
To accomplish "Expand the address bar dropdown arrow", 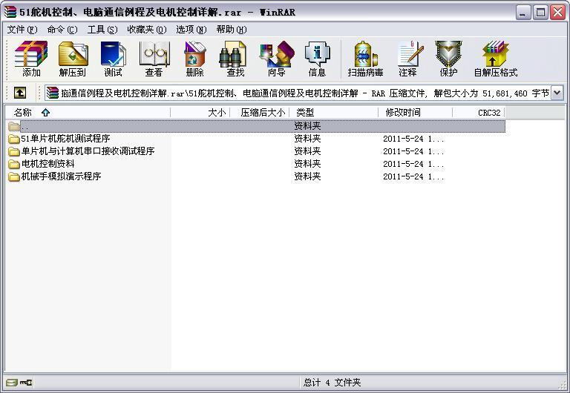I will click(557, 93).
